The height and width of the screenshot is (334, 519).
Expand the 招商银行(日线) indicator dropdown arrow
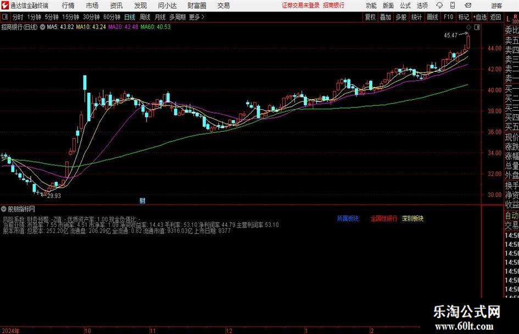(x=42, y=27)
